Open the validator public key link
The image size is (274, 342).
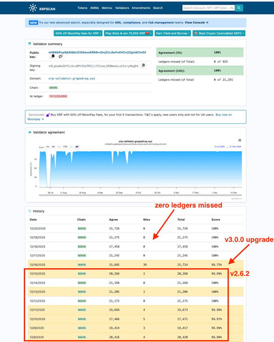[x=97, y=53]
